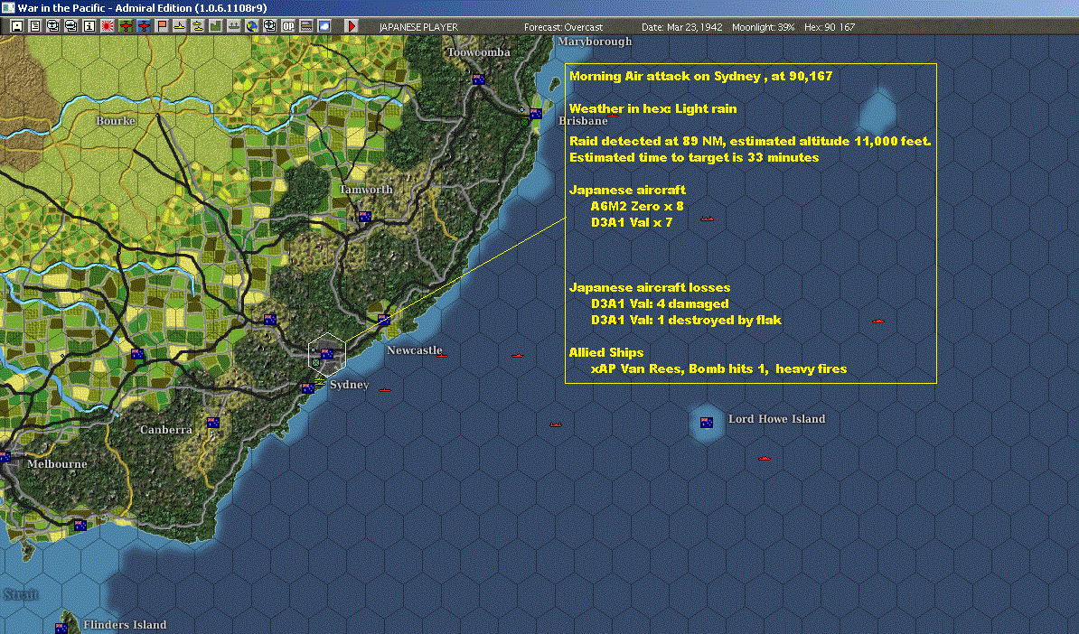
Task: Select the Canberra base flag icon
Action: [213, 422]
